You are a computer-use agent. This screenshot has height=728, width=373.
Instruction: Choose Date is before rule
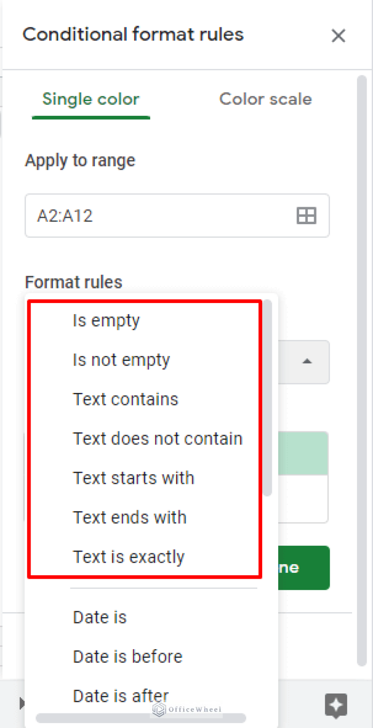click(127, 656)
